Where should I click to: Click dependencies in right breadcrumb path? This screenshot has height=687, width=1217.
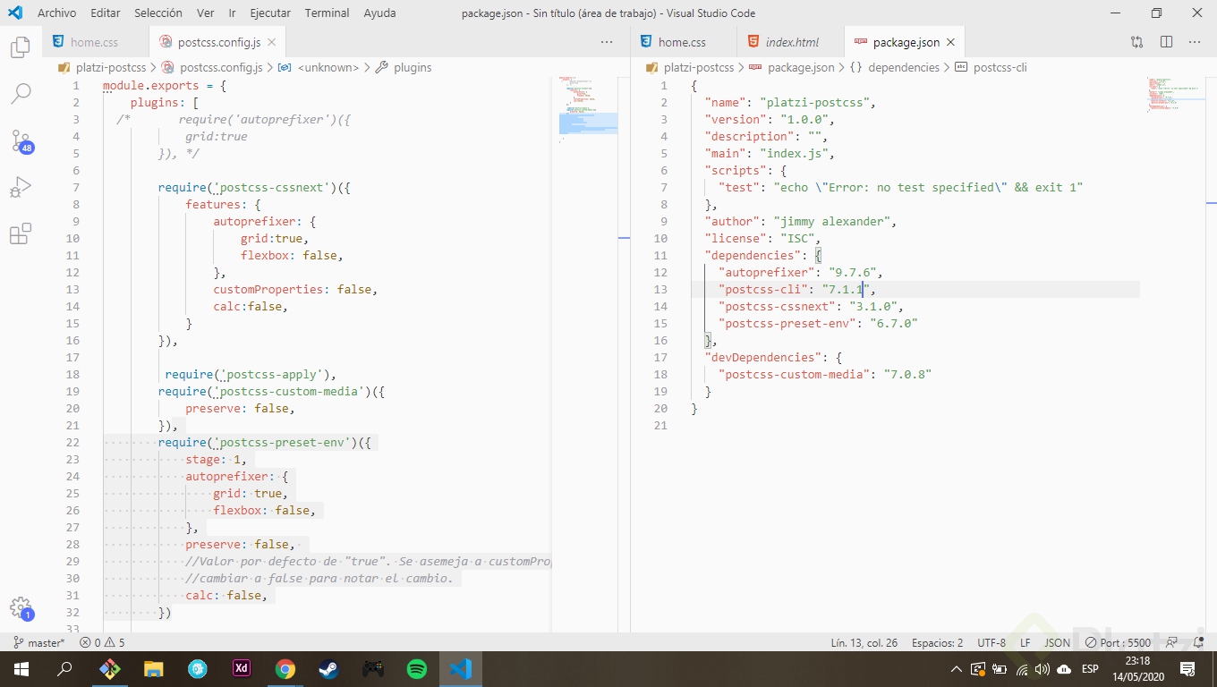(x=903, y=67)
